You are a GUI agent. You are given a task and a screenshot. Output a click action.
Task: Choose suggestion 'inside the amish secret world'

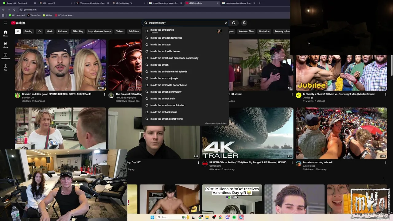click(x=185, y=119)
